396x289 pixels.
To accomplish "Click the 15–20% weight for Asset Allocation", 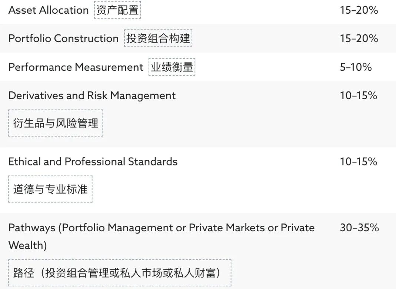I will 359,10.
